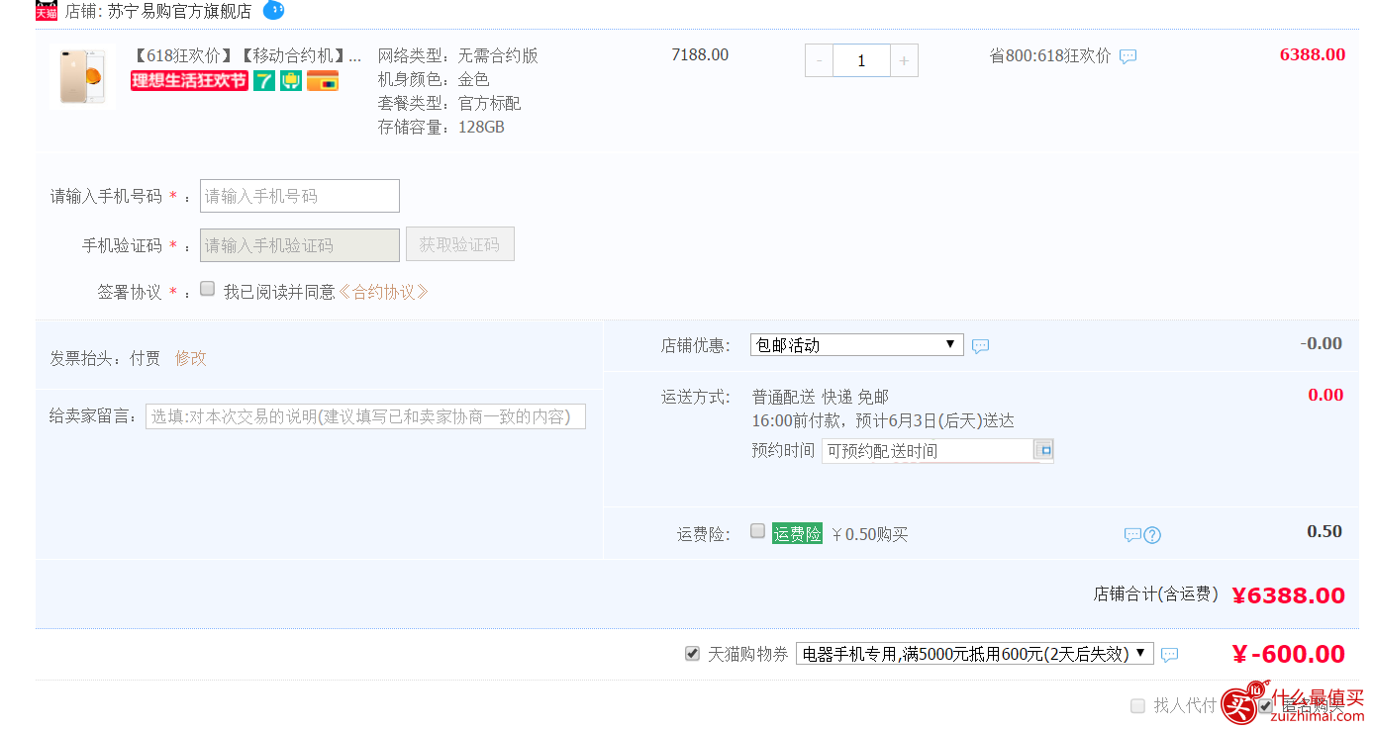The width and height of the screenshot is (1373, 730).
Task: Click the green 7-day return icon
Action: click(264, 81)
